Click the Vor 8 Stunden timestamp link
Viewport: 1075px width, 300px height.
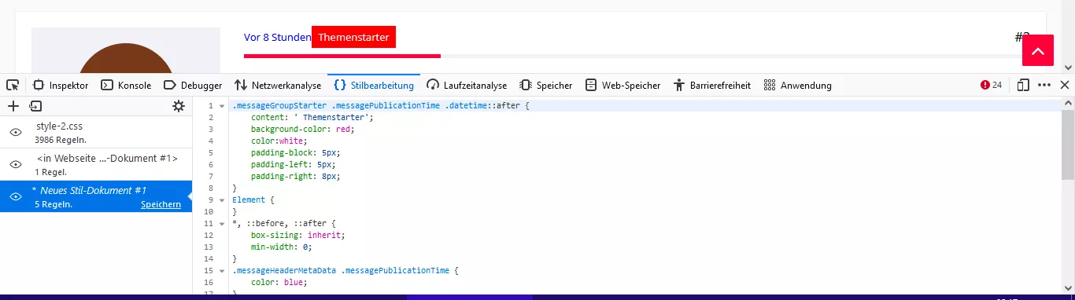coord(278,37)
